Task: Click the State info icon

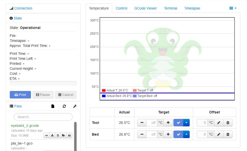Action: pyautogui.click(x=11, y=18)
